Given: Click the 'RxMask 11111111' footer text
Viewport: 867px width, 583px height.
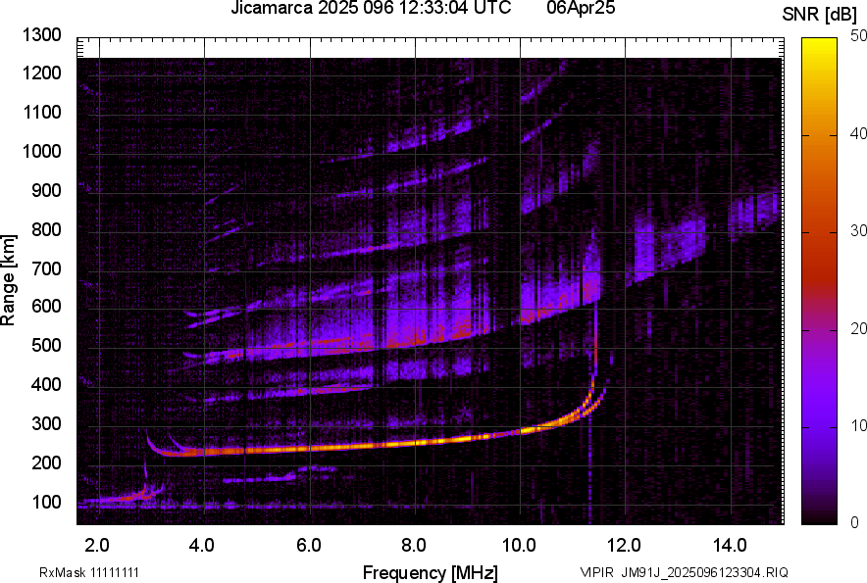Looking at the screenshot, I should [89, 572].
